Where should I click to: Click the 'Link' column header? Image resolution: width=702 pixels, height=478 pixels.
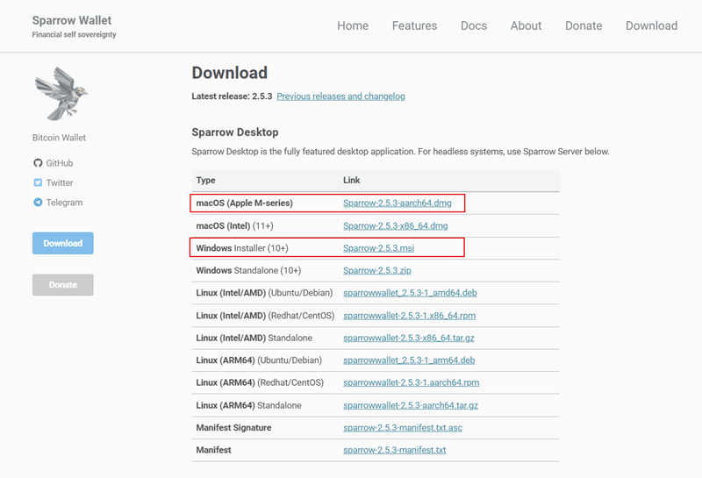click(352, 181)
